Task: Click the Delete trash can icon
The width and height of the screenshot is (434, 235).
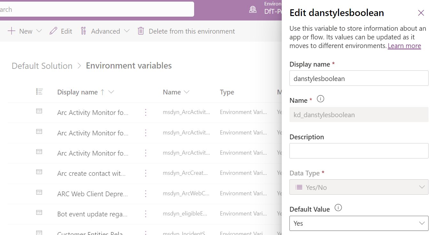Action: (141, 31)
